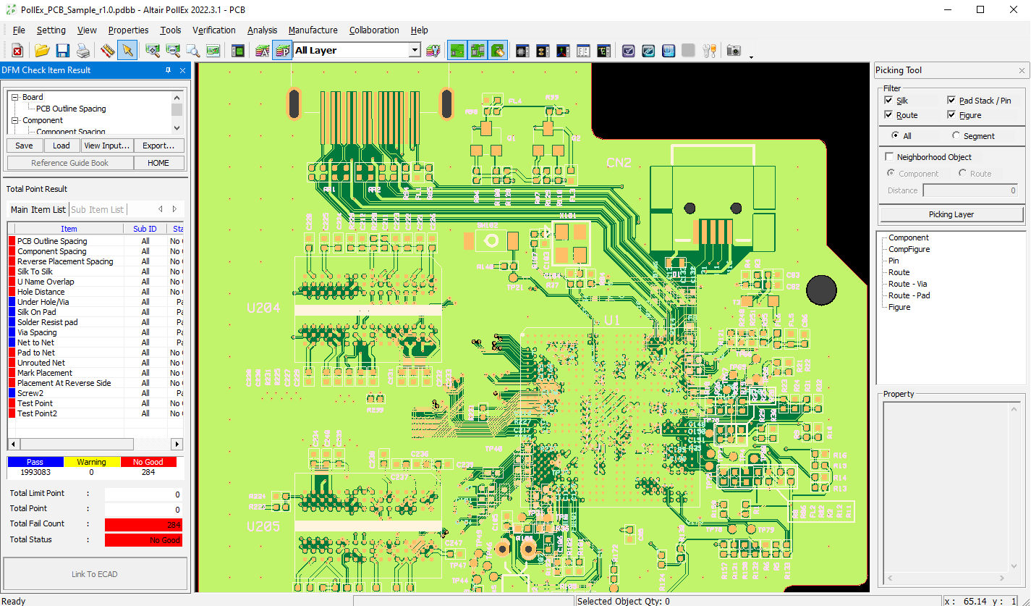Click the Print toolbar icon
The height and width of the screenshot is (606, 1031).
click(x=83, y=51)
